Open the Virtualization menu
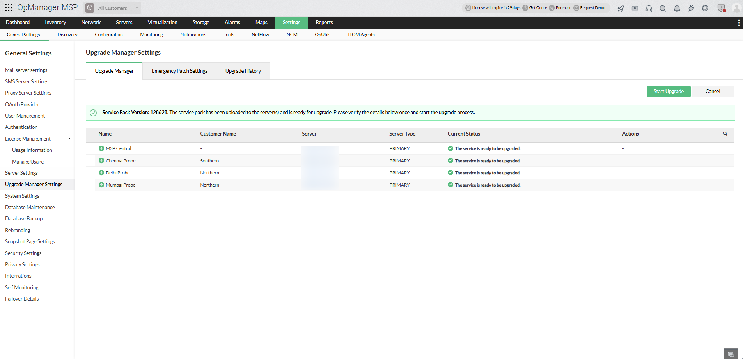Viewport: 743px width, 359px height. tap(162, 23)
